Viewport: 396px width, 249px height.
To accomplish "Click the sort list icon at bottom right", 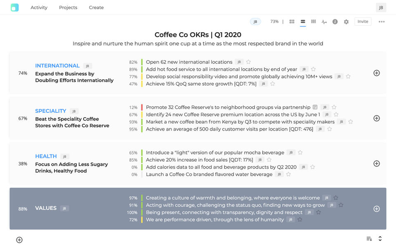I will click(369, 239).
